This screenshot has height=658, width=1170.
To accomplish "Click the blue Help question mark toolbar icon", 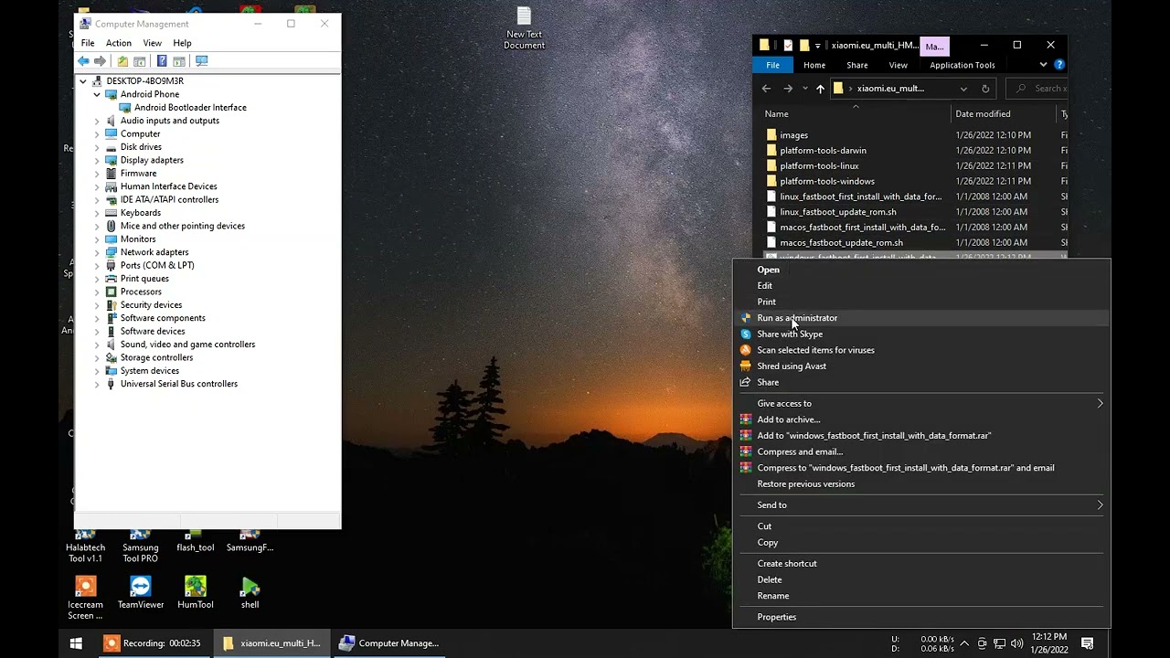I will click(162, 61).
